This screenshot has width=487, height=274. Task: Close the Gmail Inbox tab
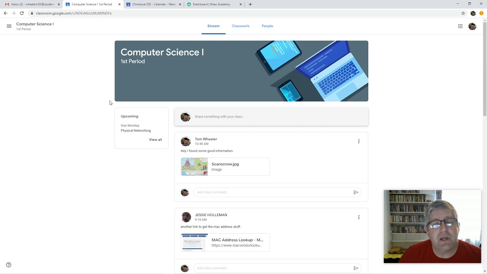coord(59,5)
